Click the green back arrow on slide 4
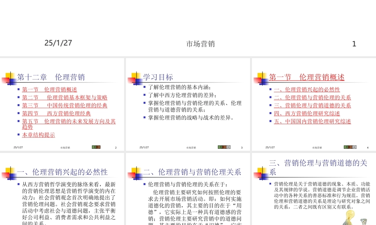Image resolution: width=376 pixels, height=225 pixels. (x=346, y=147)
